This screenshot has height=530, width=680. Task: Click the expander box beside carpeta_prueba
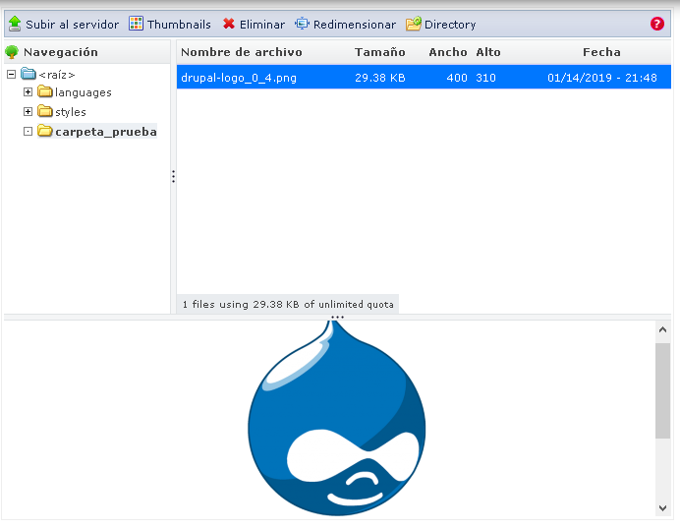[28, 131]
